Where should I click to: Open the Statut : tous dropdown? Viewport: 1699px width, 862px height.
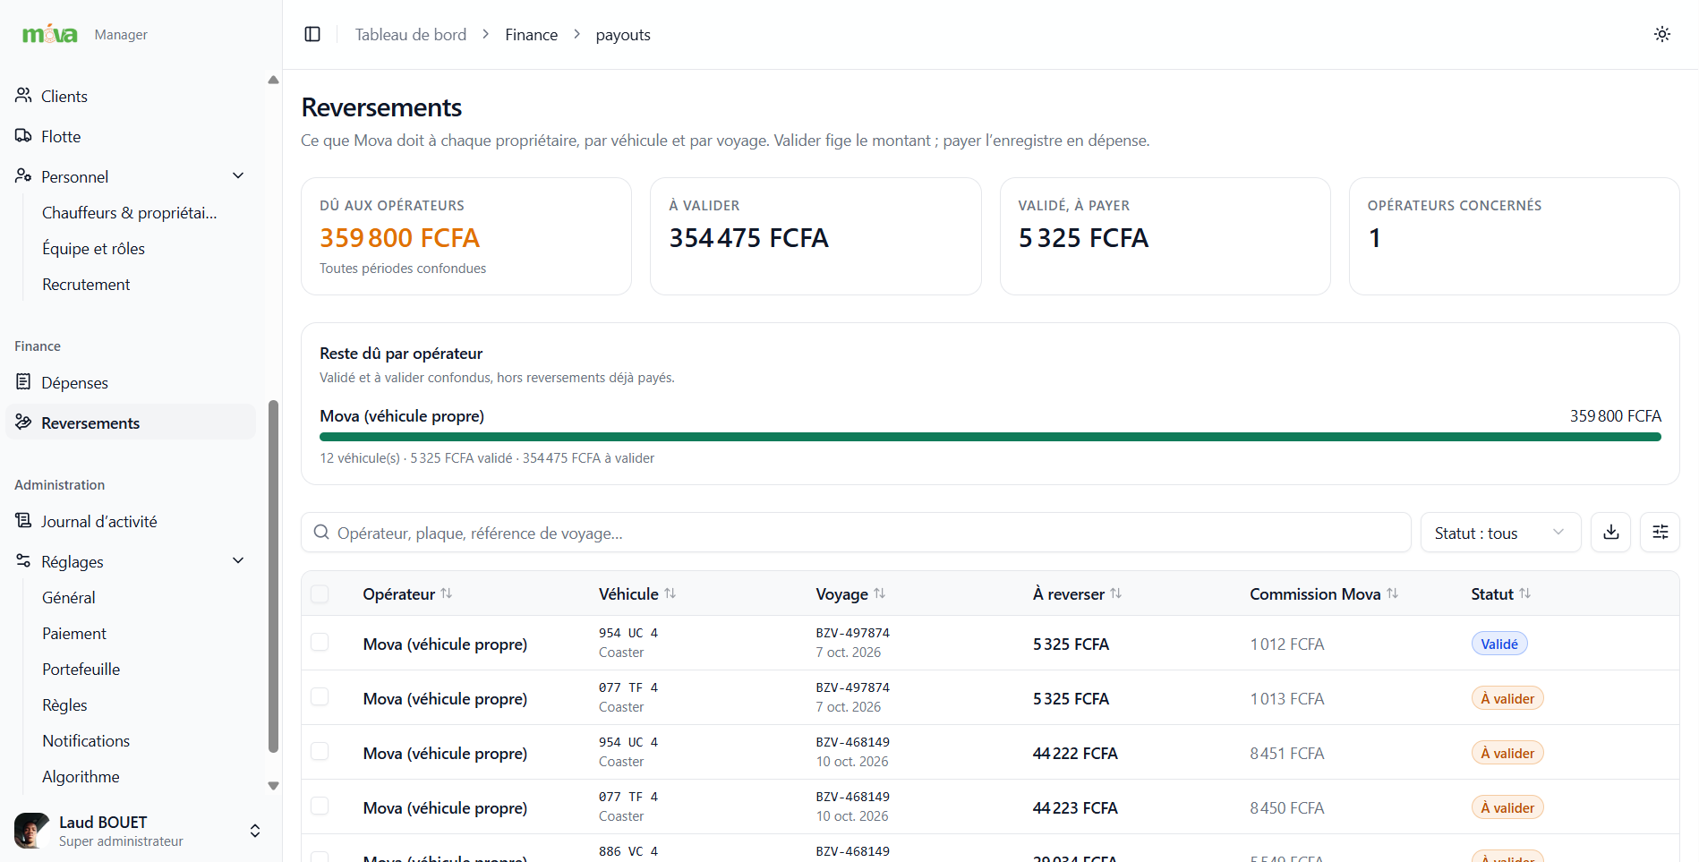tap(1500, 533)
